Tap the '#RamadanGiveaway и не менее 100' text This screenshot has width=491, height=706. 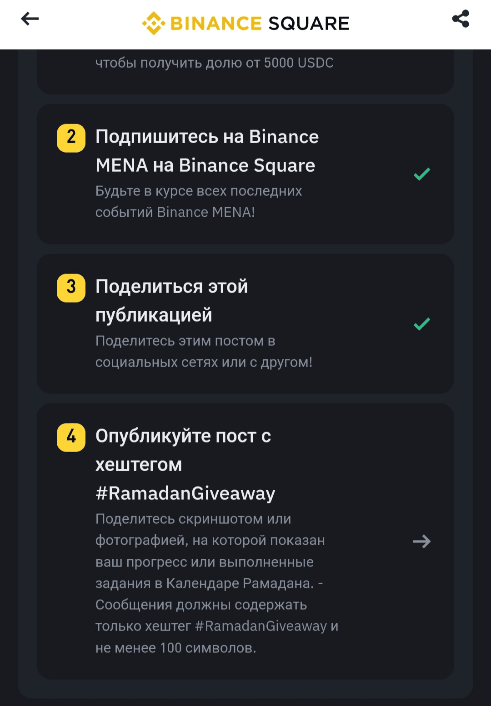pos(217,637)
